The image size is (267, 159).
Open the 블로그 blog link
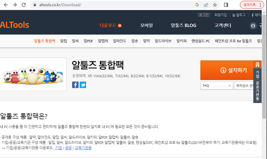tap(239, 15)
